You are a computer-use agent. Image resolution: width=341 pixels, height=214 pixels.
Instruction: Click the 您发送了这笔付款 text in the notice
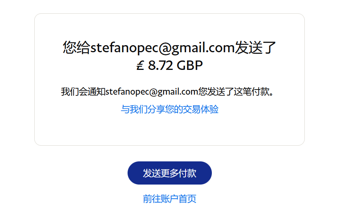click(234, 92)
